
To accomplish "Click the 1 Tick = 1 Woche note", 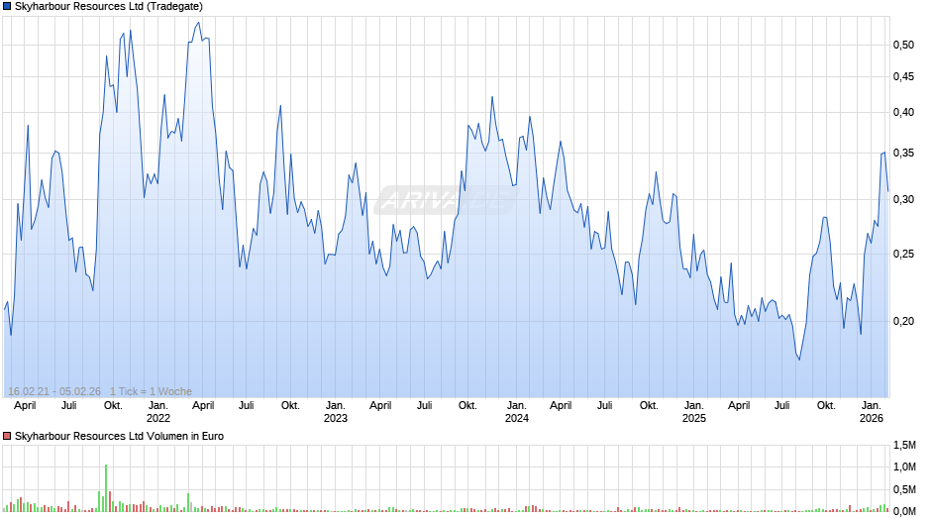I will [151, 391].
